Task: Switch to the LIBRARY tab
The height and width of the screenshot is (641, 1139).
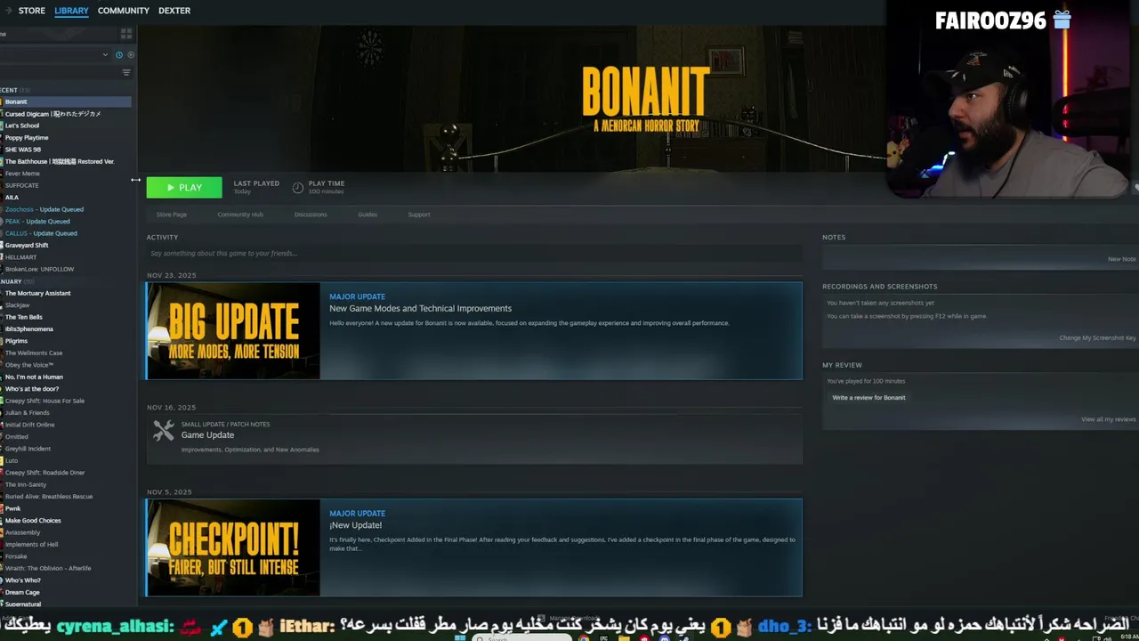Action: point(71,11)
